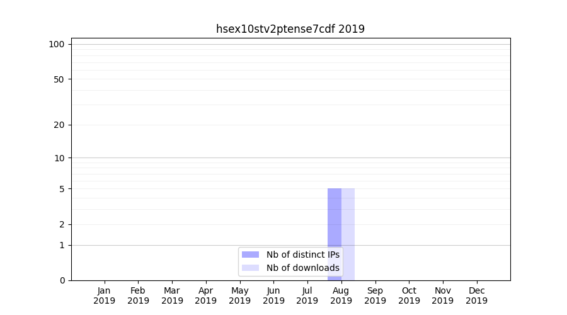Select the Sep 2019 x-axis label
The image size is (567, 315).
[x=375, y=295]
